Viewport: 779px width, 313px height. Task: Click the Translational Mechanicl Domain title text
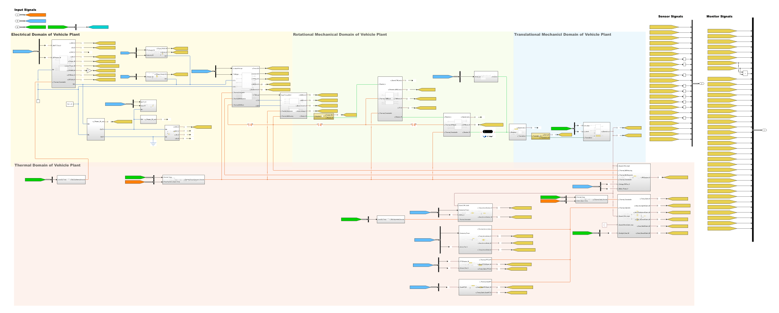[x=562, y=34]
